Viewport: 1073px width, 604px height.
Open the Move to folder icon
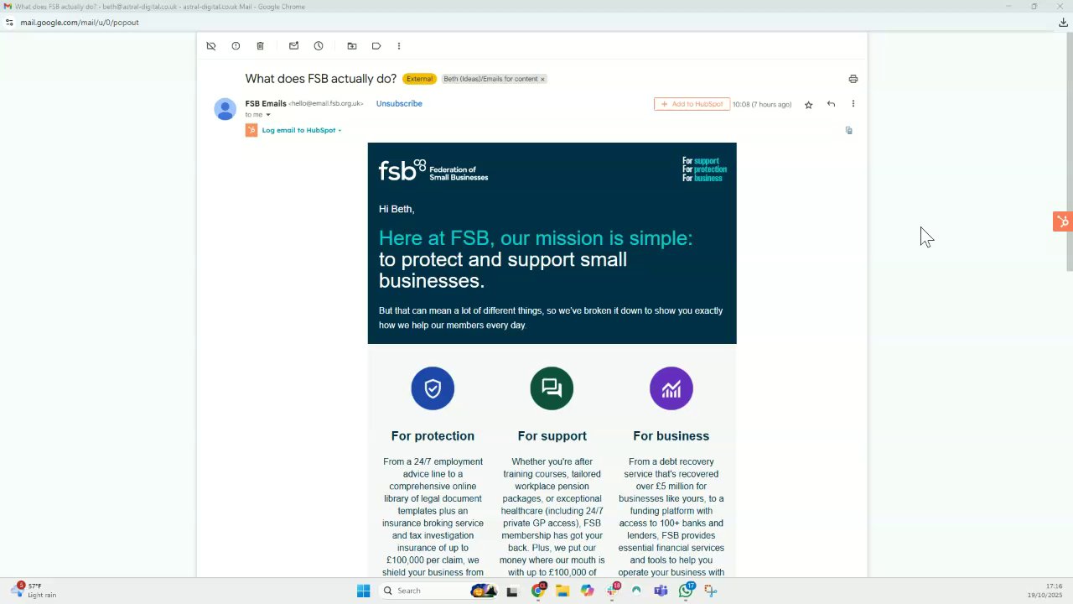352,46
